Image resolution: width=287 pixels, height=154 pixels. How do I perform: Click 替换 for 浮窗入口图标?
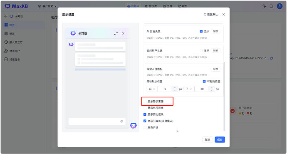(215, 69)
